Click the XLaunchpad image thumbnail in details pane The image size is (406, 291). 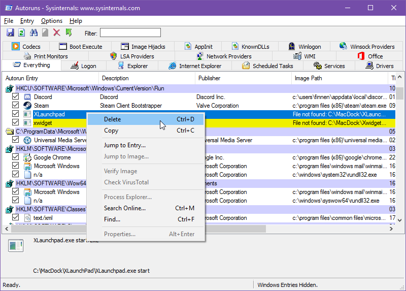coord(16,246)
